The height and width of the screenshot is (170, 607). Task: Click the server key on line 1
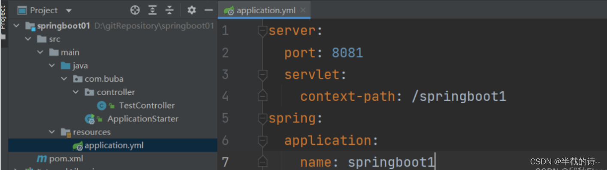292,31
